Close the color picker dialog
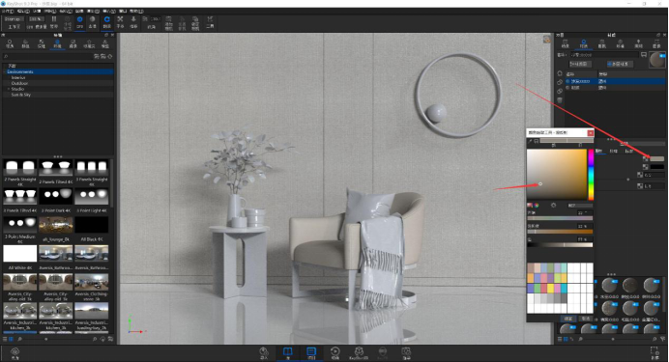Image resolution: width=669 pixels, height=362 pixels. pyautogui.click(x=591, y=133)
